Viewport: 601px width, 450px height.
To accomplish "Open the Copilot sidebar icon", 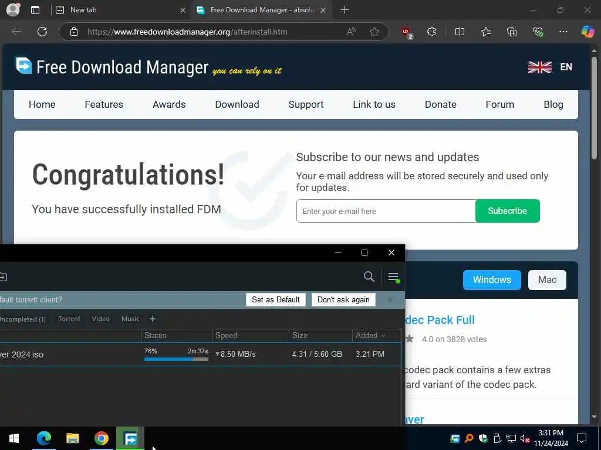I will tap(588, 32).
